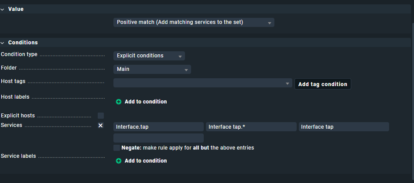414x183 pixels.
Task: Click the Service labels 'Add to condition' link
Action: tap(146, 161)
